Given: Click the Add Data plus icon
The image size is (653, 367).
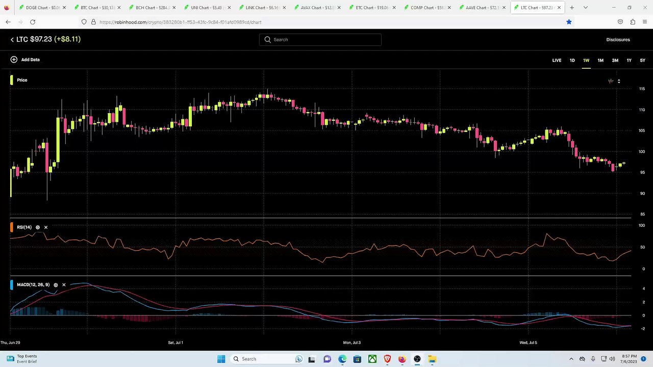Looking at the screenshot, I should pyautogui.click(x=14, y=60).
